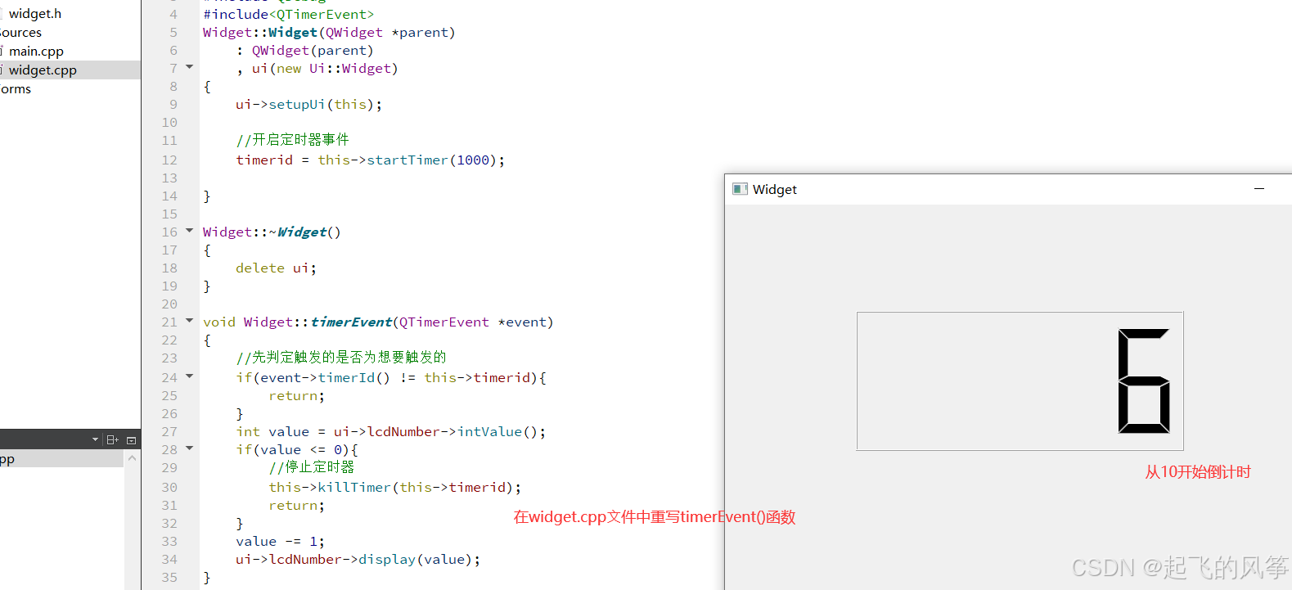Screen dimensions: 1292x590
Task: Fold the if block at line 28
Action: [x=190, y=448]
